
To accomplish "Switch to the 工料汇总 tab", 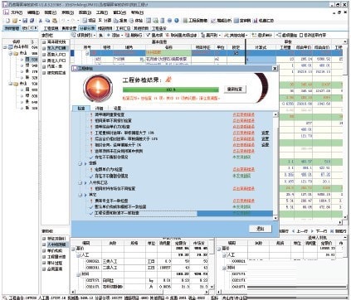I will (123, 28).
